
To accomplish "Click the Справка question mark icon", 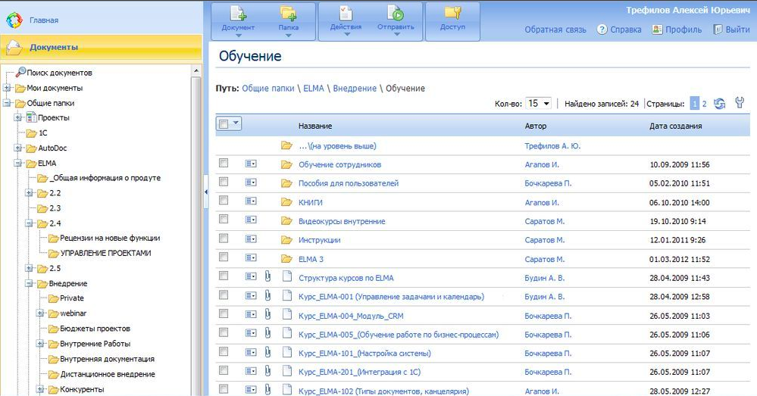I will coord(602,30).
